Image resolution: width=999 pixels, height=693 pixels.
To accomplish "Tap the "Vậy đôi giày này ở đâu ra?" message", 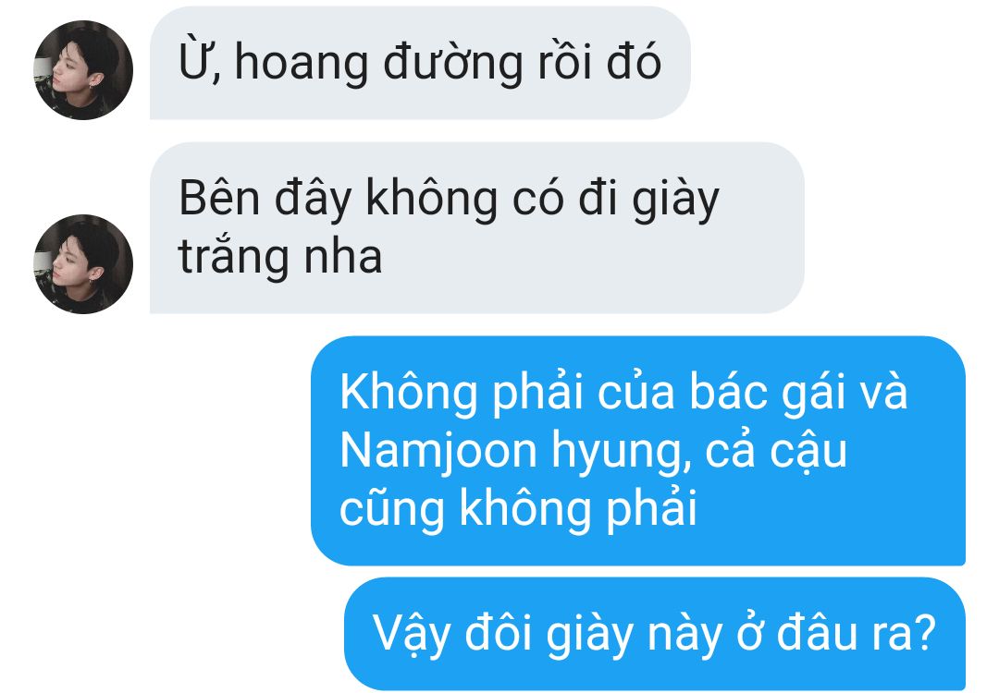I will pyautogui.click(x=655, y=634).
